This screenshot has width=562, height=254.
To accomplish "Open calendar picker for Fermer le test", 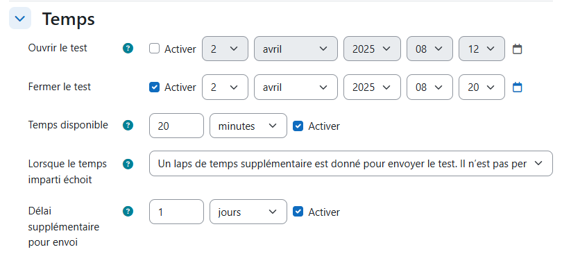I will (x=517, y=87).
